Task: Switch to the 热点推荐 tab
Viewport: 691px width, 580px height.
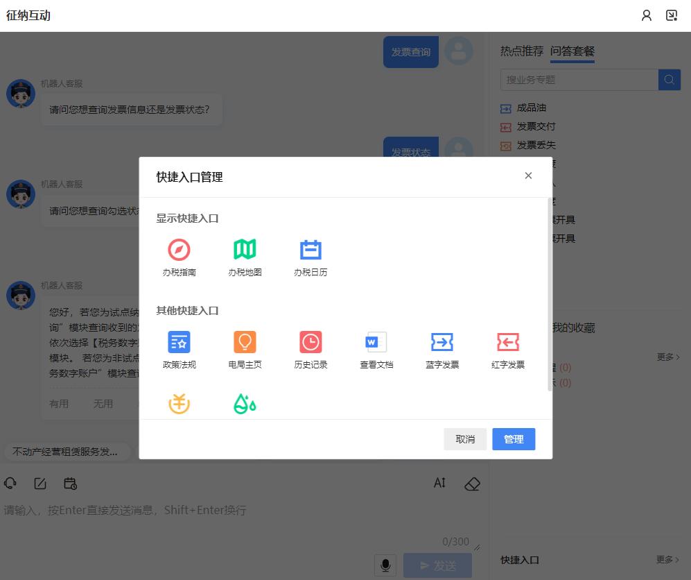Action: point(521,51)
